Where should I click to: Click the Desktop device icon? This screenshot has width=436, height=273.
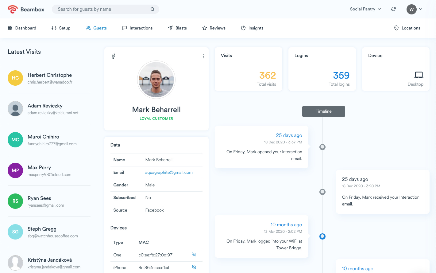click(419, 75)
